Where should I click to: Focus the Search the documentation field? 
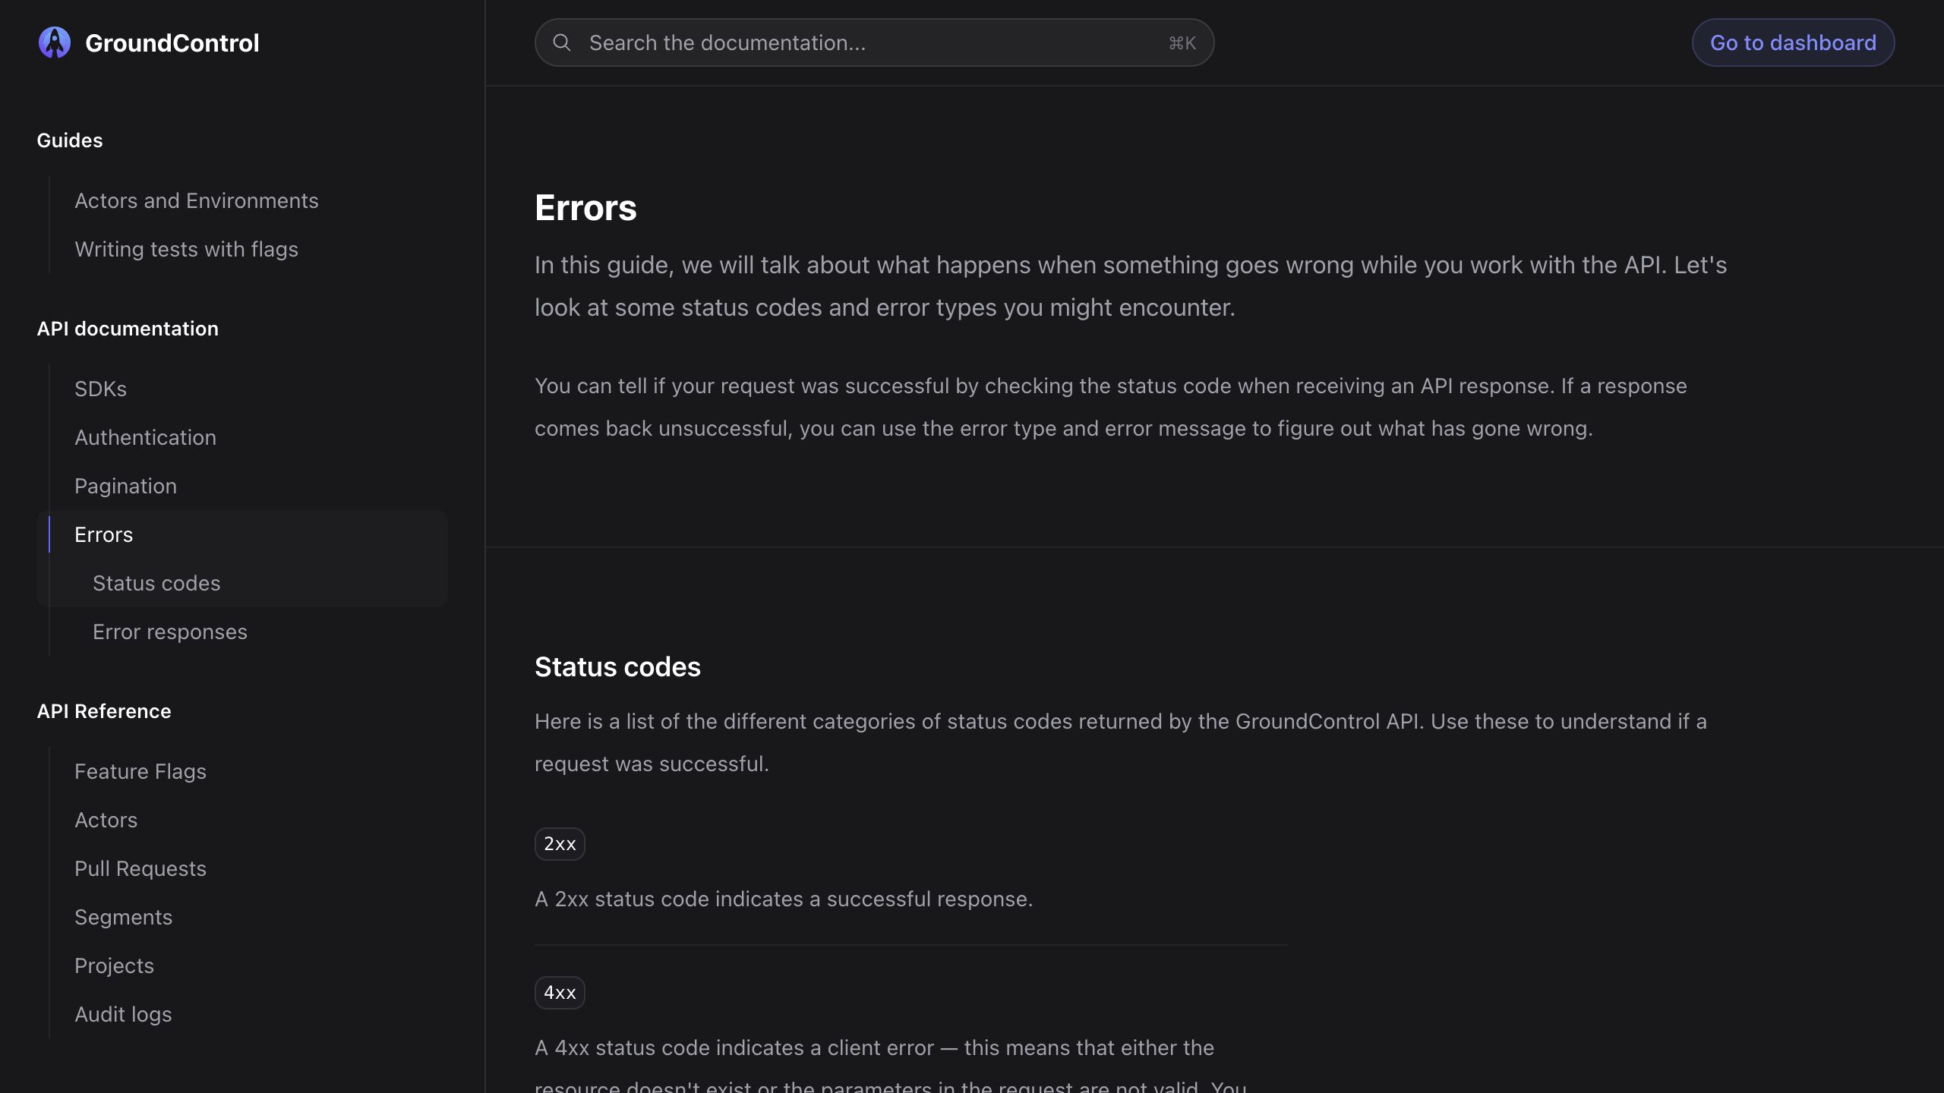(874, 43)
